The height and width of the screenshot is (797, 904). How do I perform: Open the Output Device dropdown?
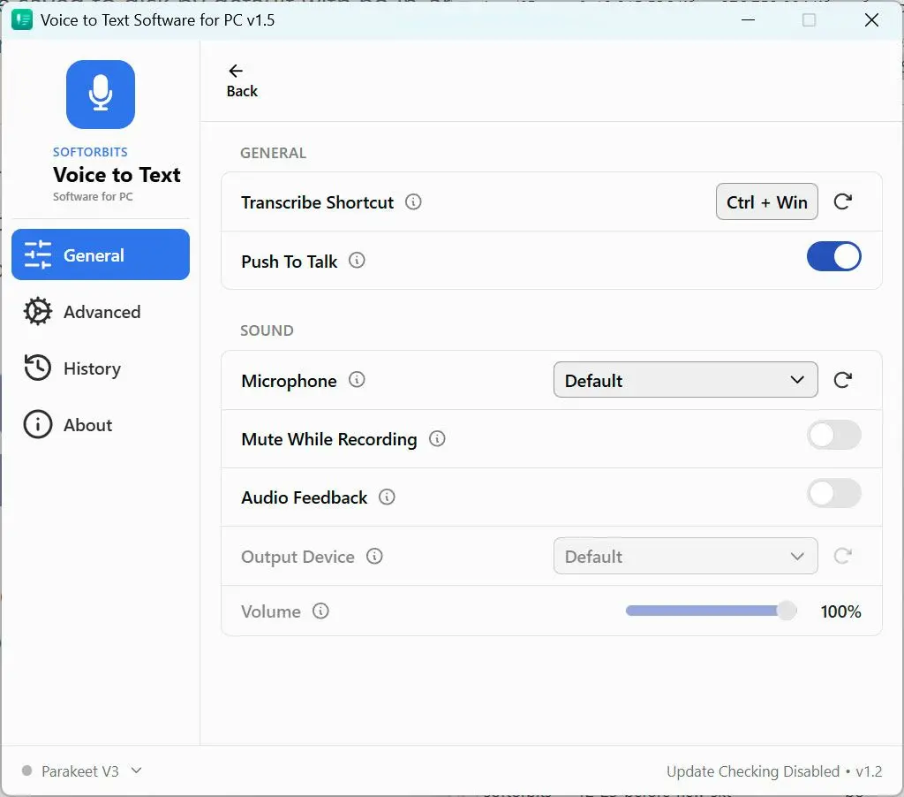tap(685, 556)
